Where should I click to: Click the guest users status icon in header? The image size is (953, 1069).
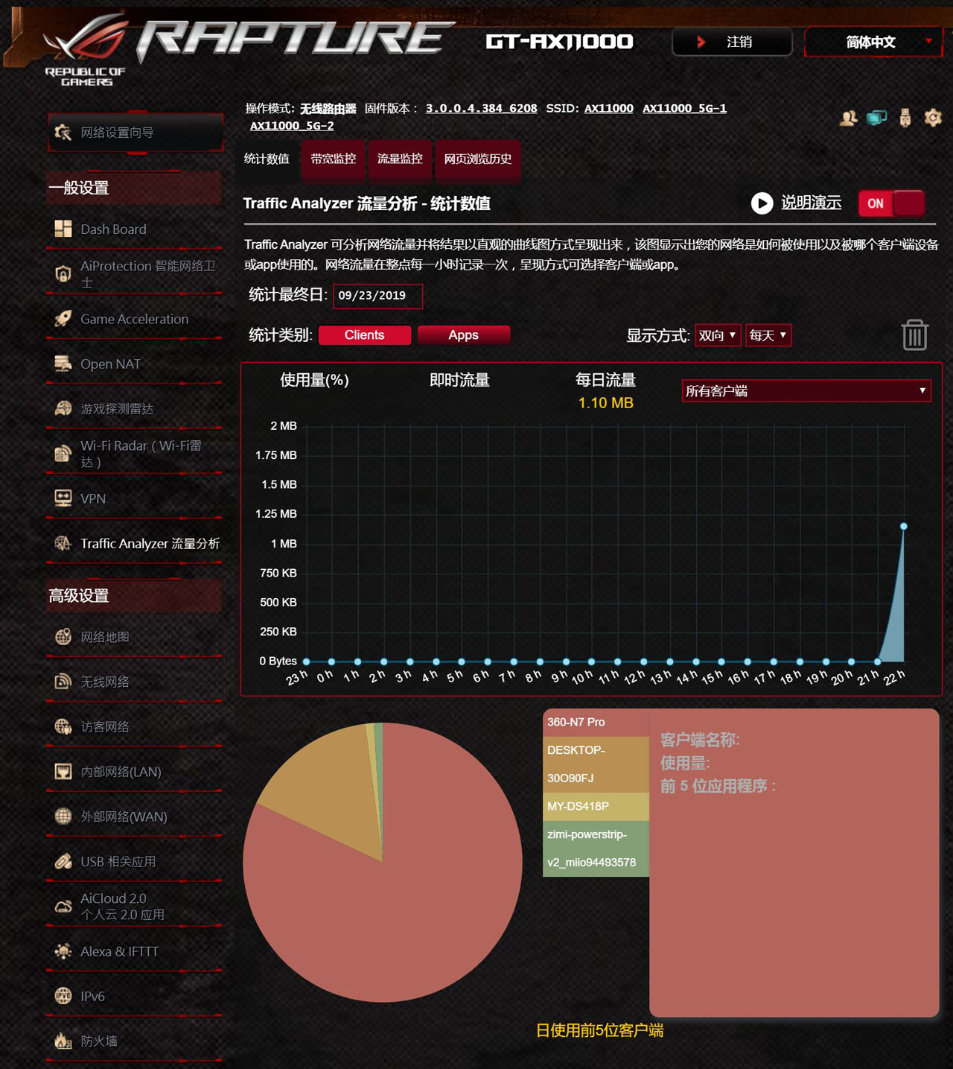pos(849,118)
